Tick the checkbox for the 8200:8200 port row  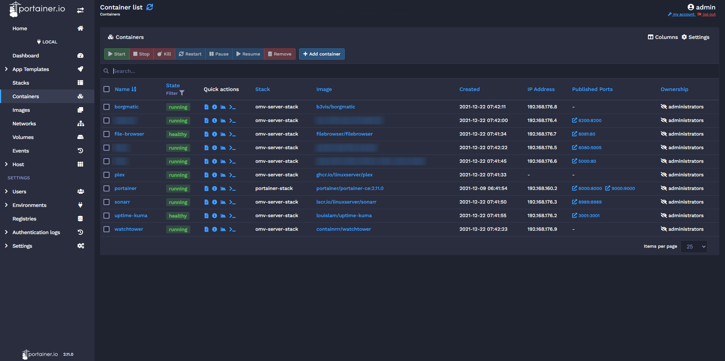106,120
